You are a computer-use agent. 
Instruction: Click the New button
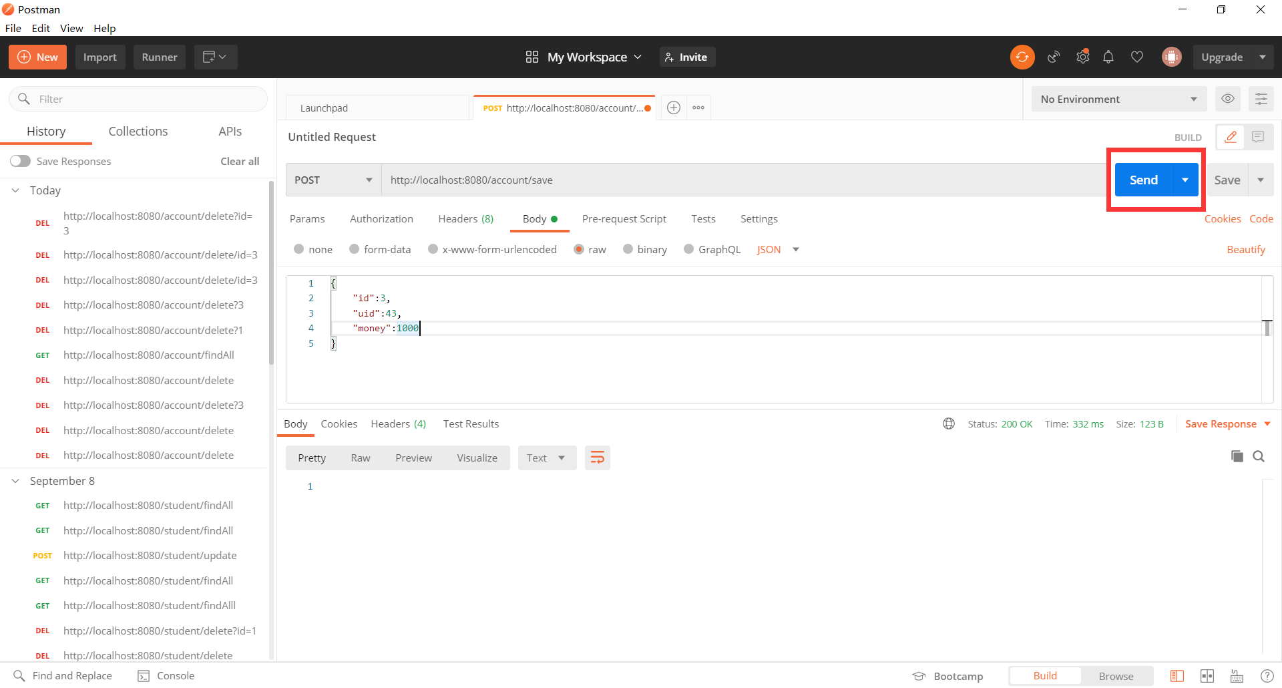(x=38, y=57)
